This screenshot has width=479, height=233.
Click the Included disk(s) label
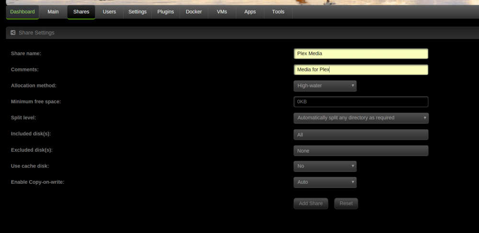tap(31, 134)
